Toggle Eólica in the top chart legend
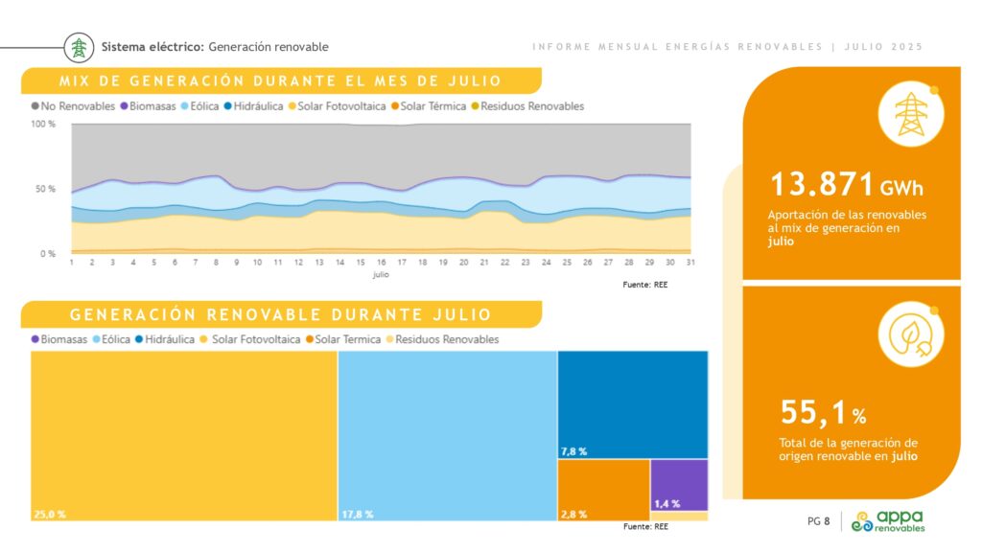Screen dimensions: 982x552 [199, 106]
